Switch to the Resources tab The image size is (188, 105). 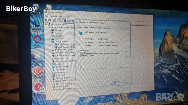point(106,28)
